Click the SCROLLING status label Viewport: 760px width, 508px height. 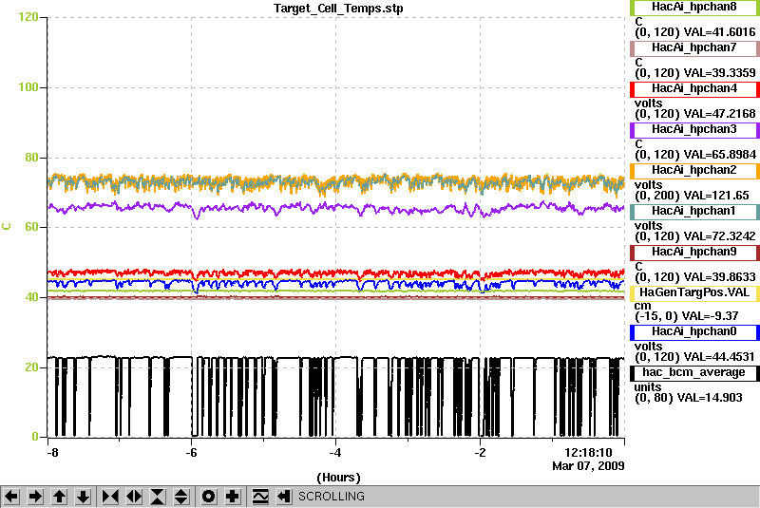coord(331,497)
